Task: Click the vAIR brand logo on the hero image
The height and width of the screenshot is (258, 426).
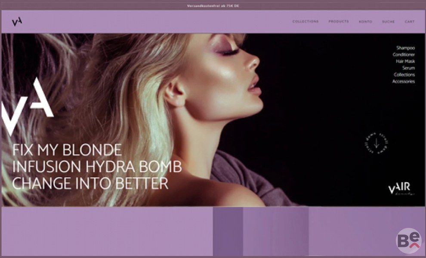Action: [x=399, y=189]
